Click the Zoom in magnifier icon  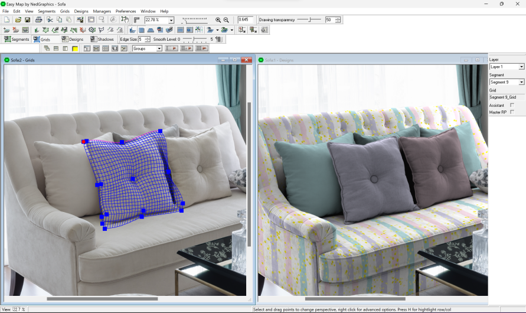(218, 20)
